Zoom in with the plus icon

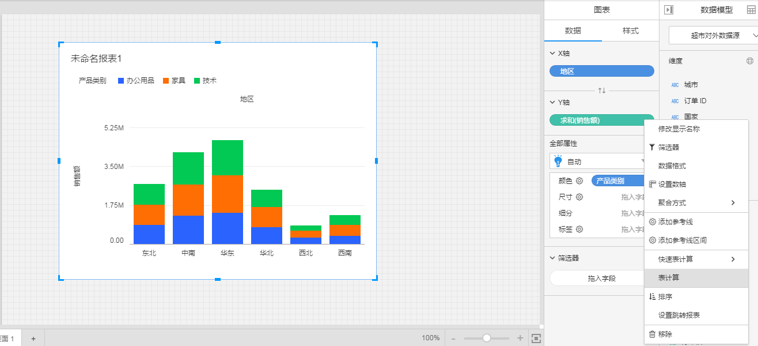(x=520, y=338)
